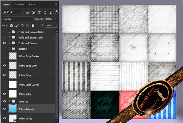Image resolution: width=183 pixels, height=123 pixels.
Task: Expand the Folds and Seams Dark group
Action: pyautogui.click(x=10, y=37)
